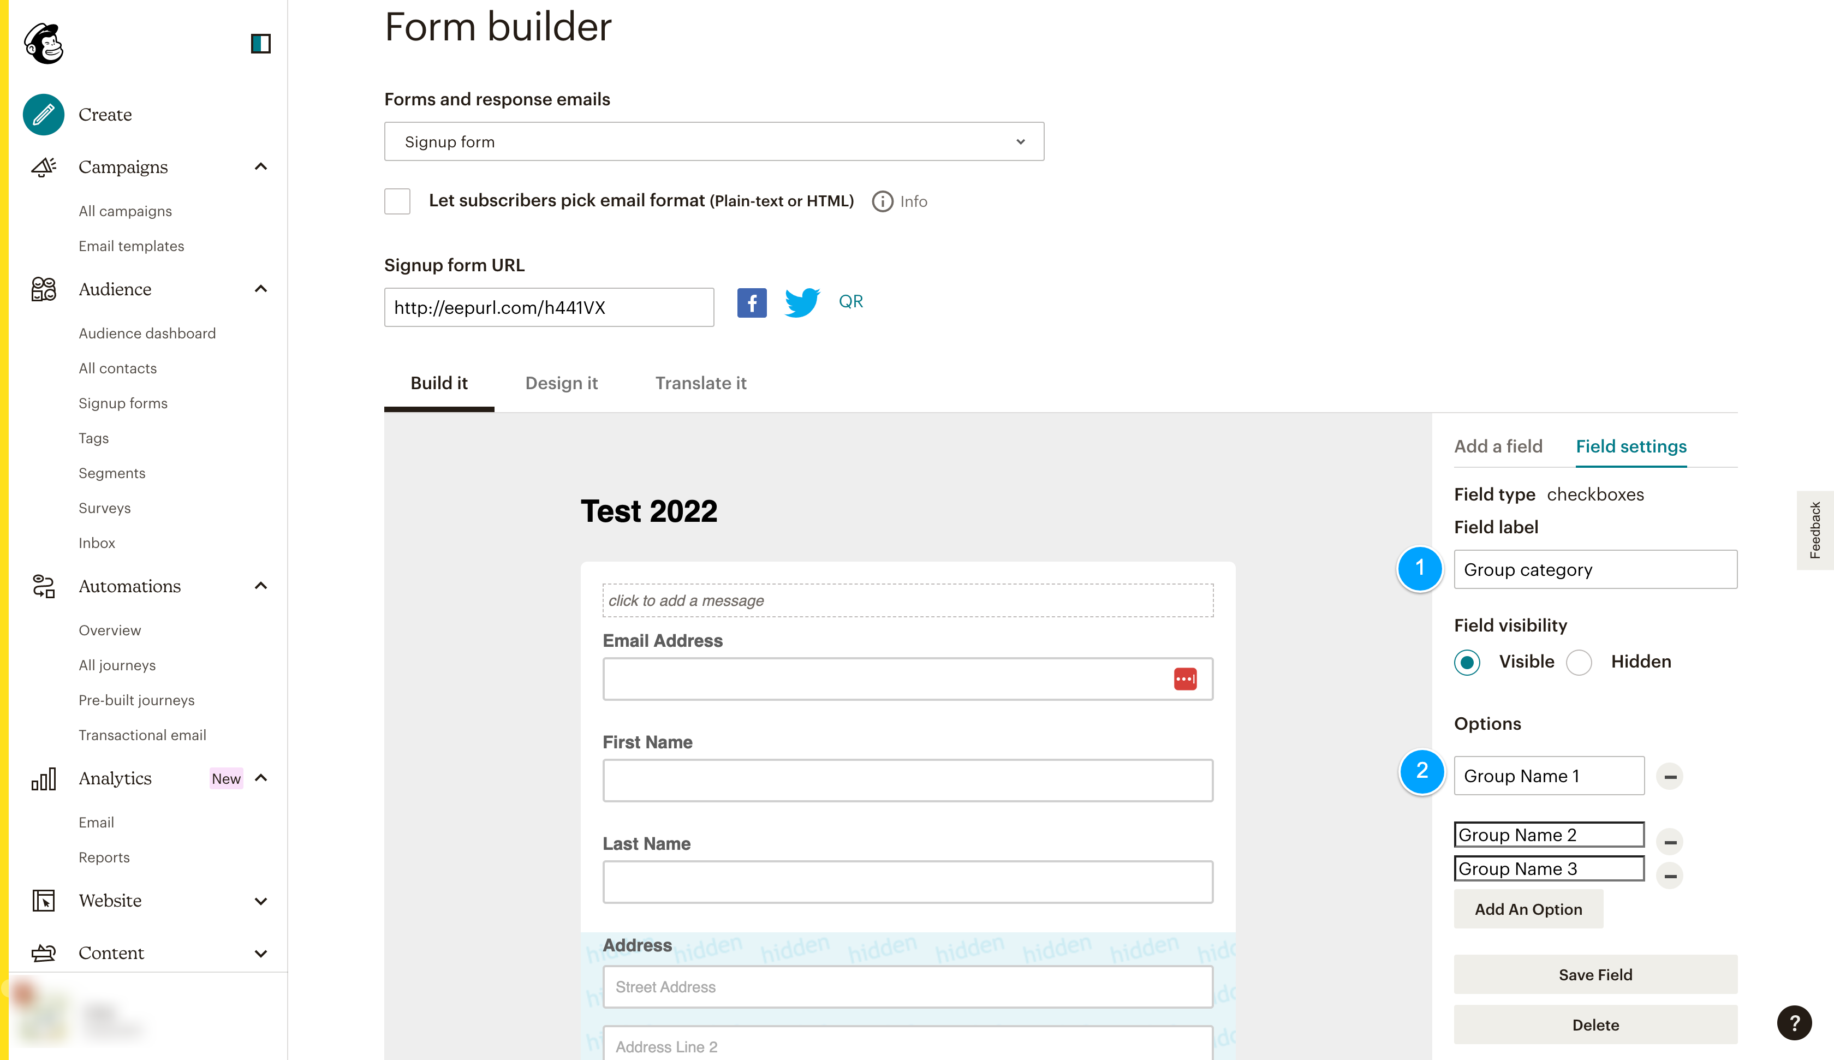Viewport: 1834px width, 1060px height.
Task: Select the Hidden radio button
Action: pos(1579,662)
